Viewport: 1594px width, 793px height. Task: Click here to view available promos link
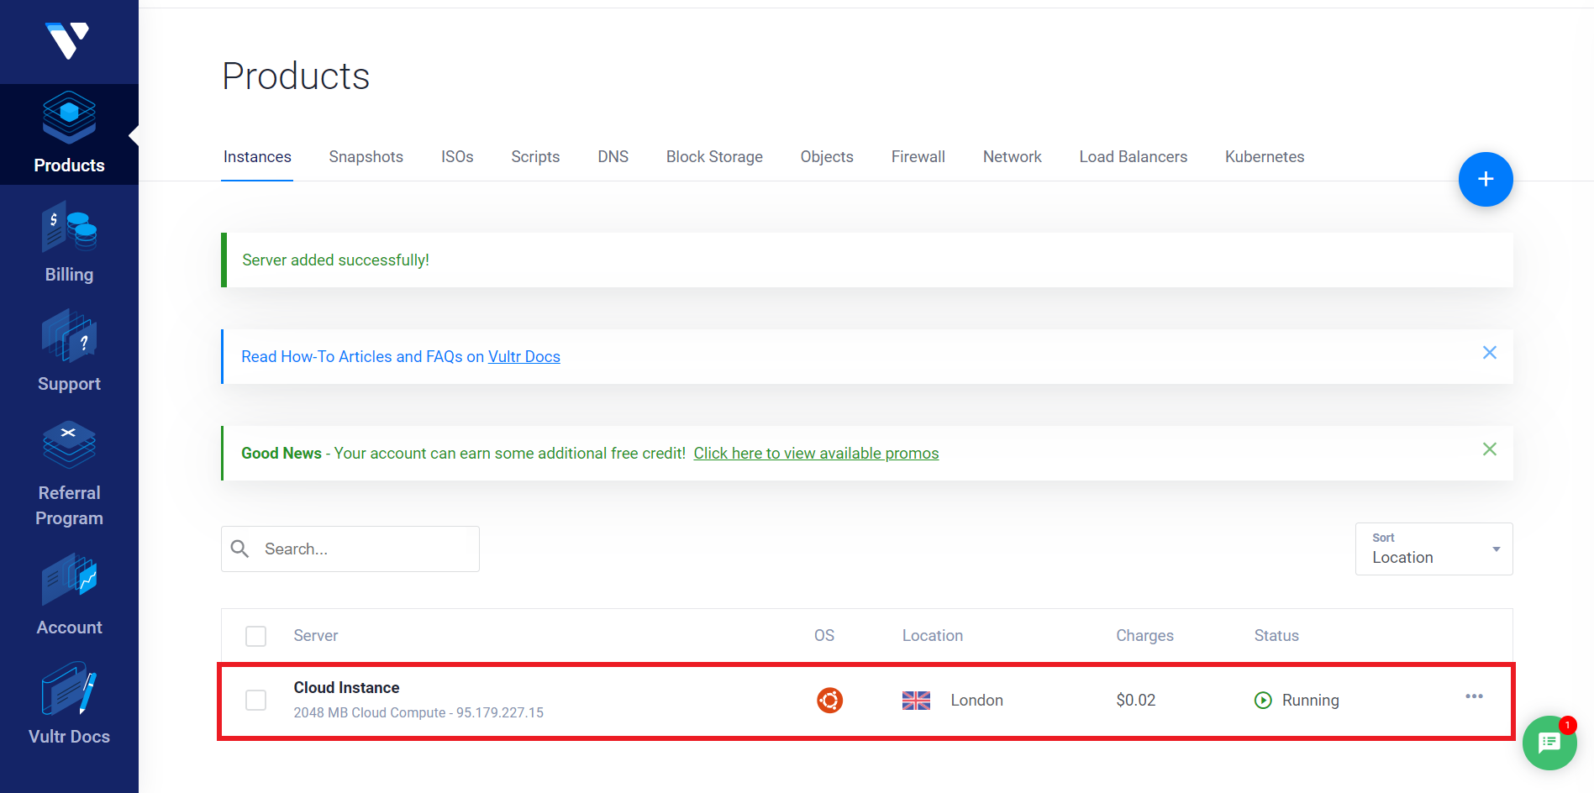pos(816,454)
